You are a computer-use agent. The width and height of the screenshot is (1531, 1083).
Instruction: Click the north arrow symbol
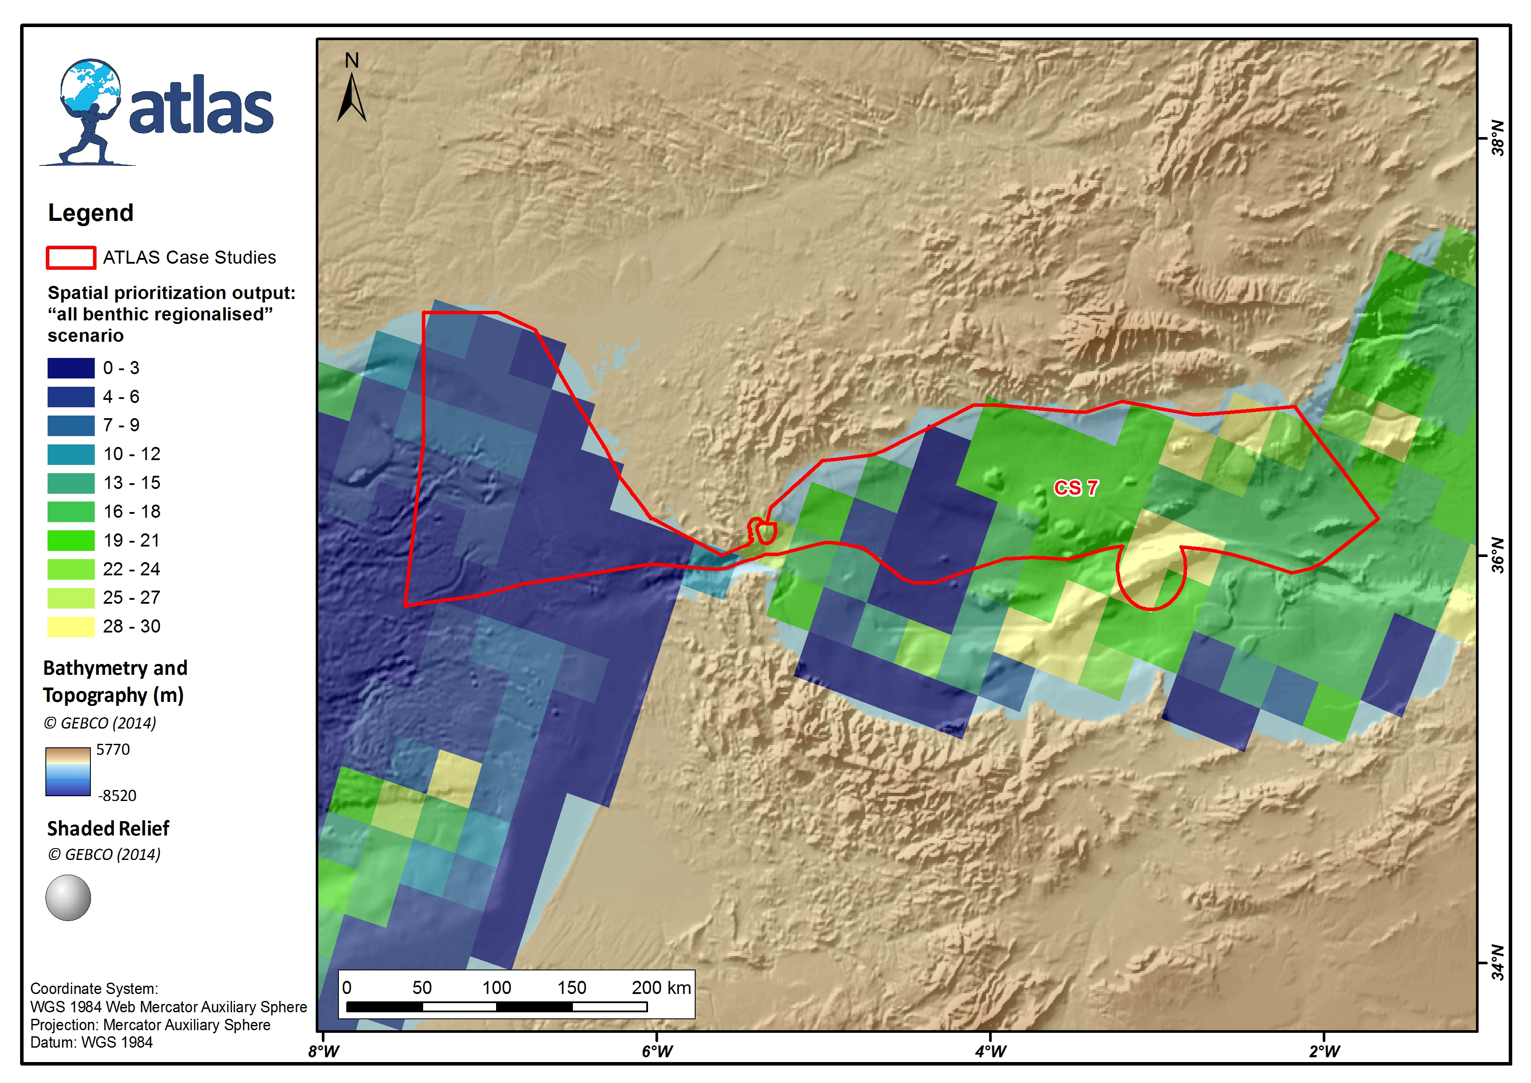coord(352,97)
